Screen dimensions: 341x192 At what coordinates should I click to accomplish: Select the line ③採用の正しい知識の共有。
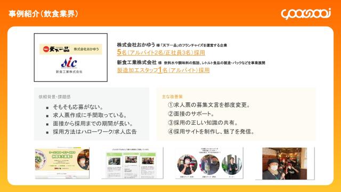point(203,123)
